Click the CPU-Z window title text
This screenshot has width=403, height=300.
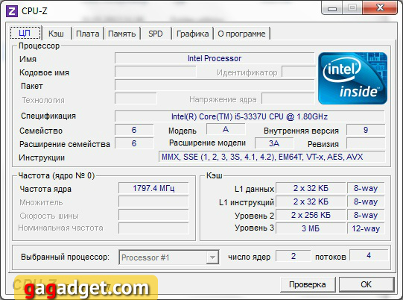34,10
